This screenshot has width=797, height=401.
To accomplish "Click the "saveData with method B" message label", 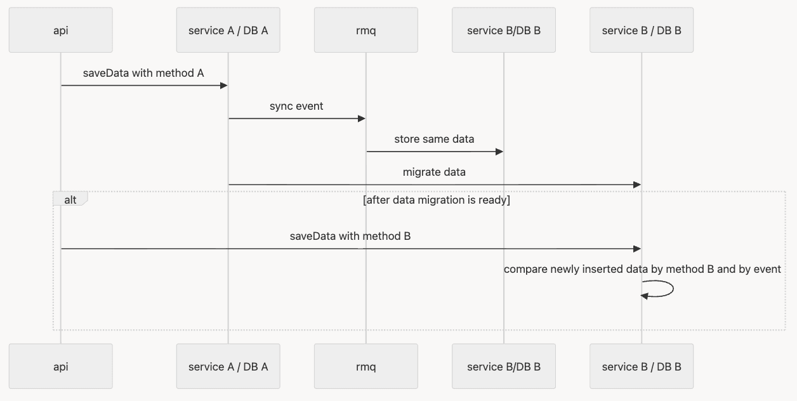I will coord(350,236).
